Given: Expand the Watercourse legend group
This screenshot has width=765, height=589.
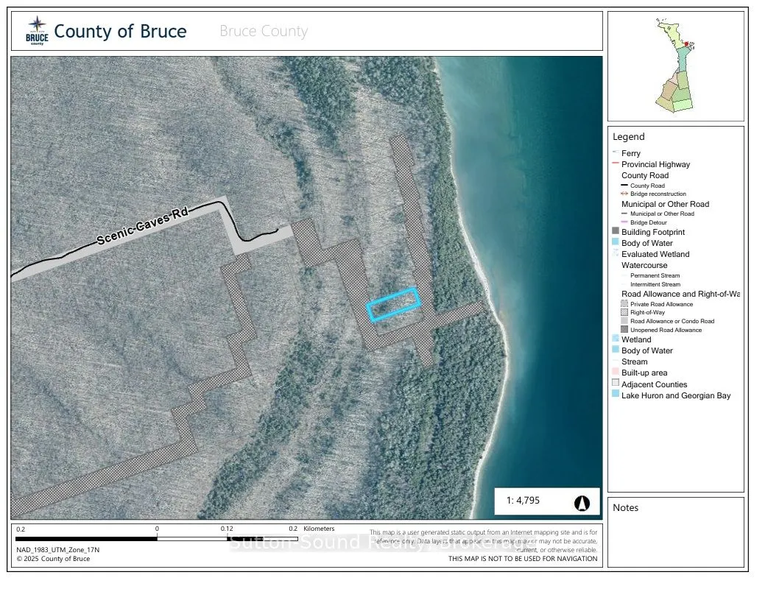Looking at the screenshot, I should (644, 265).
